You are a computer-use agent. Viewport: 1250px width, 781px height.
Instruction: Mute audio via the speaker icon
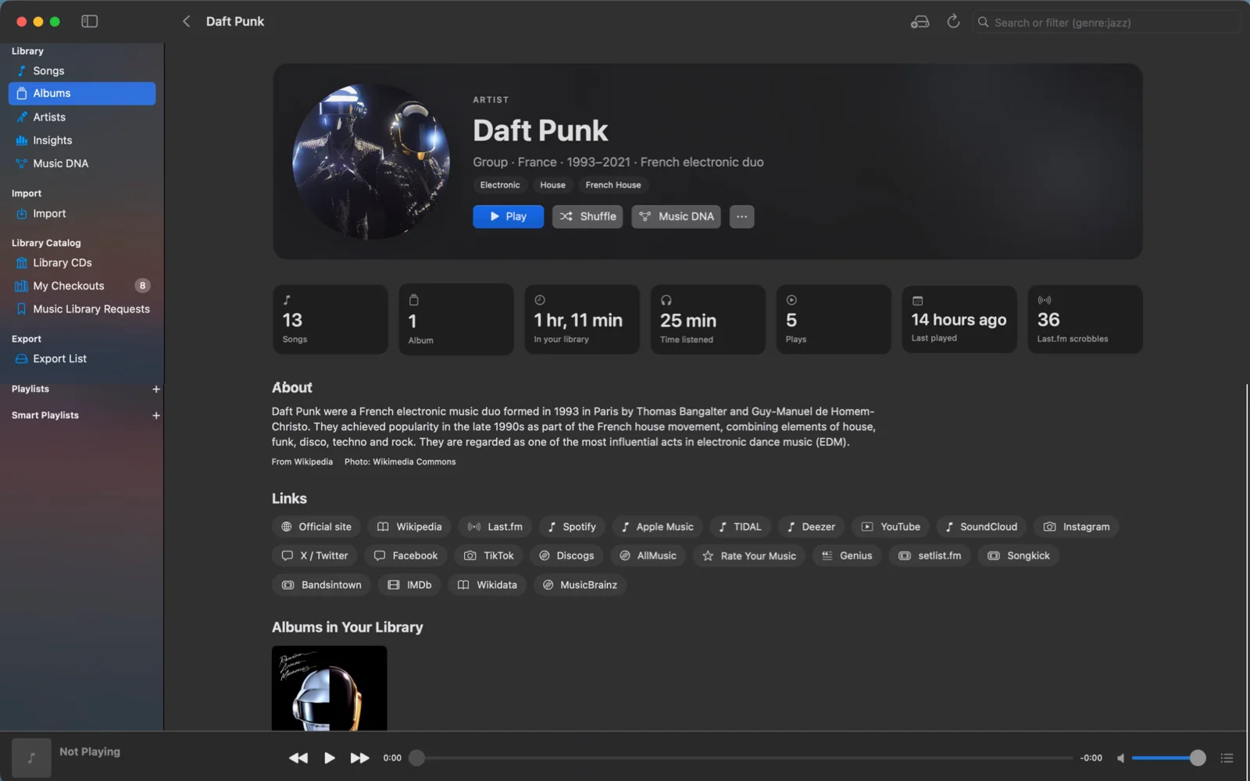pos(1120,758)
